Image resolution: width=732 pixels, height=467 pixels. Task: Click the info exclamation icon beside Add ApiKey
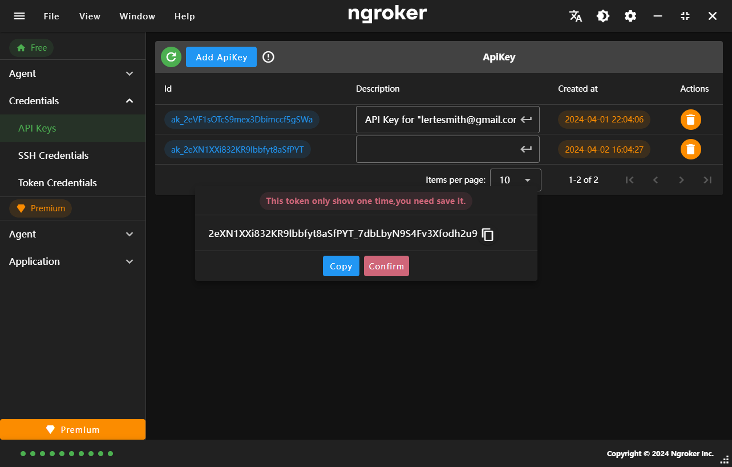tap(268, 57)
